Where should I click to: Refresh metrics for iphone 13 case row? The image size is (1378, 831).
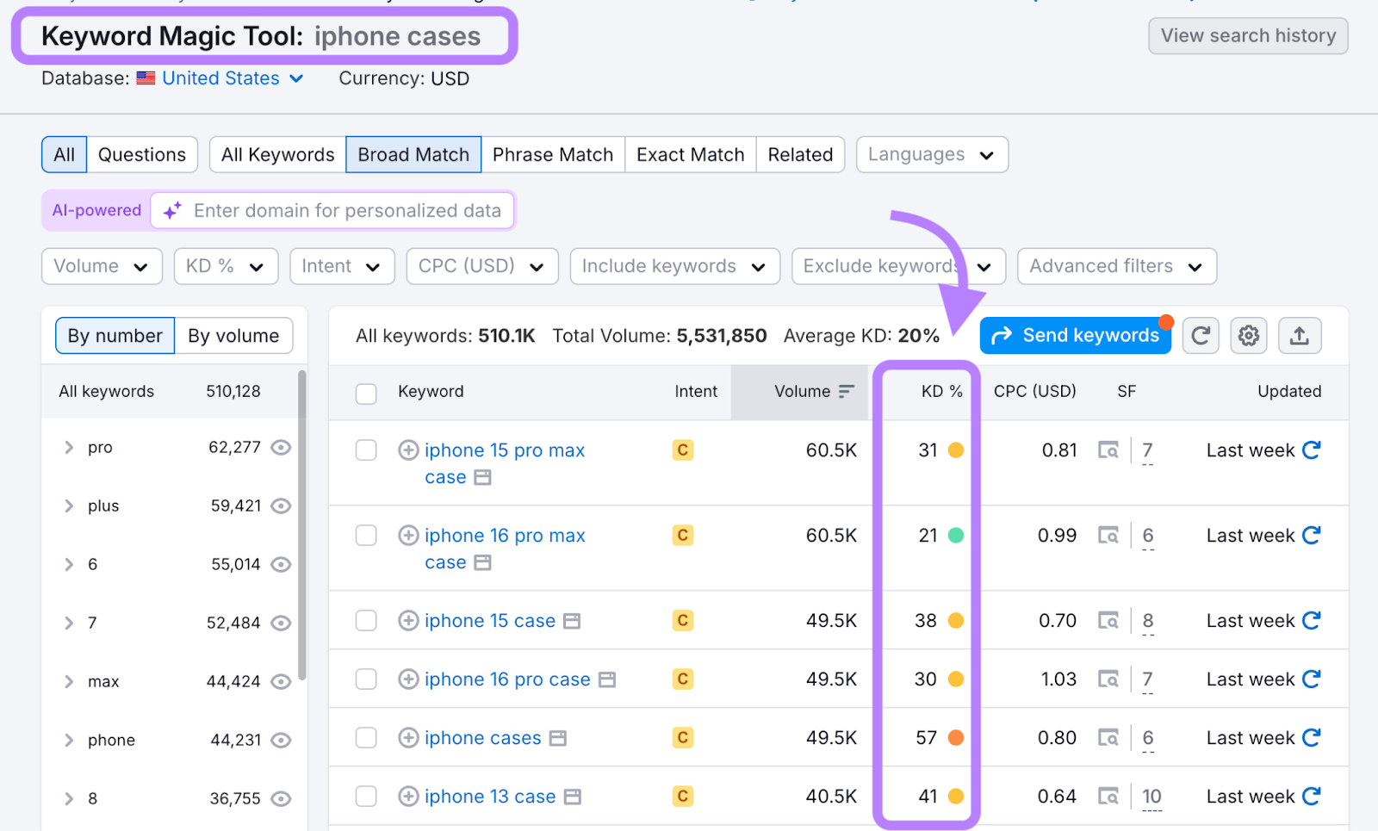[1312, 796]
